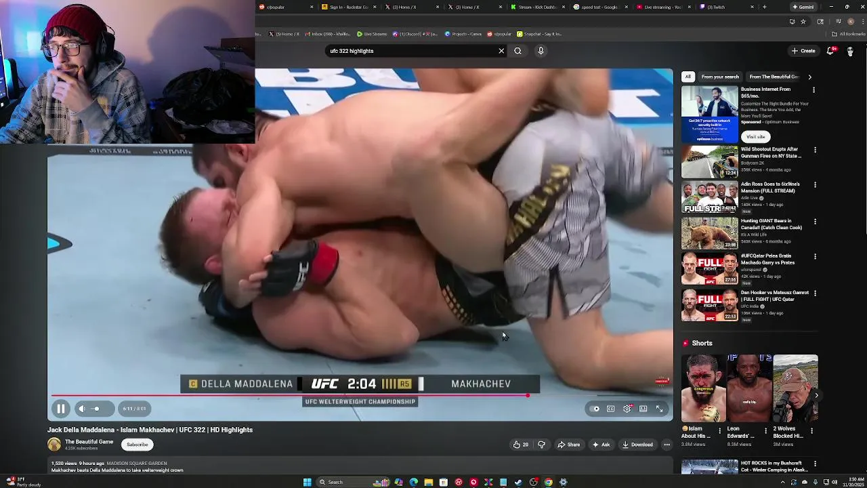The height and width of the screenshot is (488, 867).
Task: Open 'All Bookmarks' folder
Action: coord(849,34)
